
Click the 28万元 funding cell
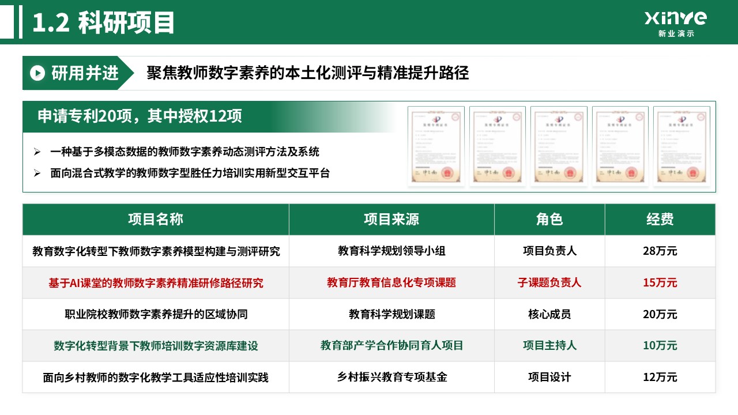point(660,251)
